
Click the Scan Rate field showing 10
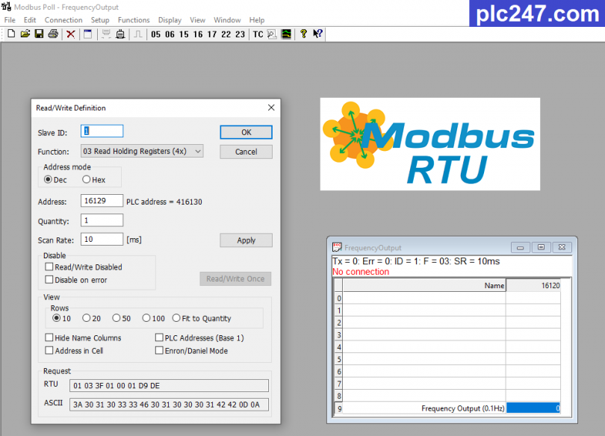(x=102, y=239)
